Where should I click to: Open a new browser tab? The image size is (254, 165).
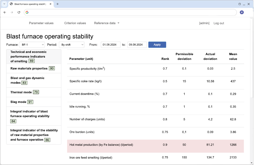point(58,4)
